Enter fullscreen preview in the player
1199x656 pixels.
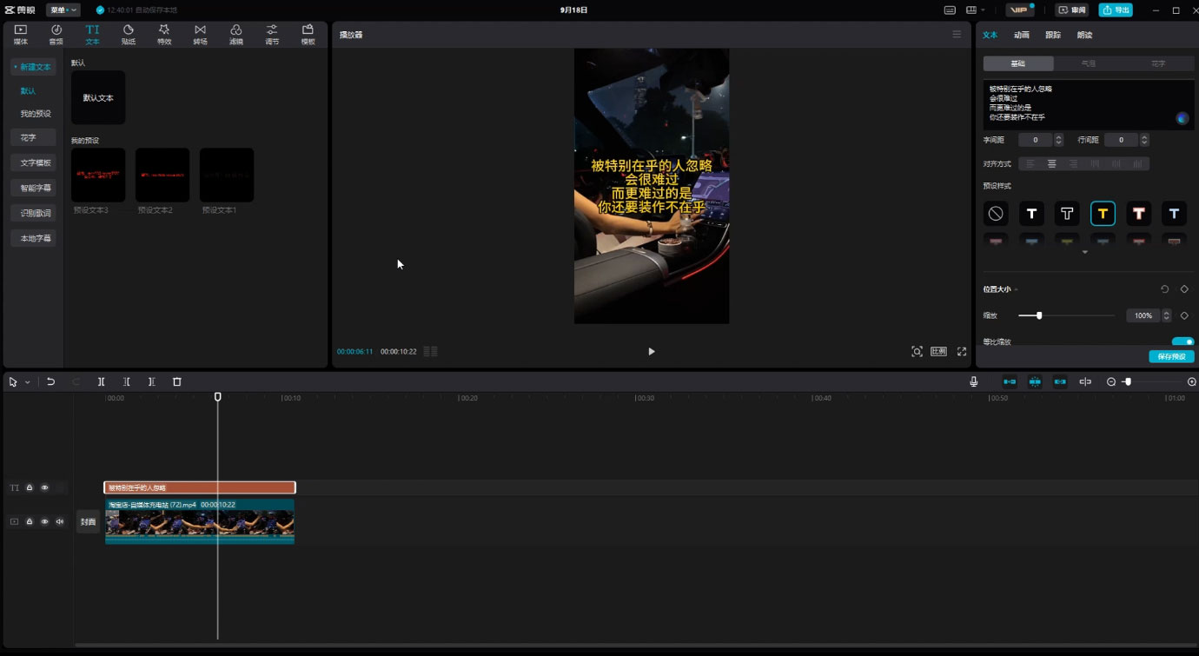coord(962,351)
